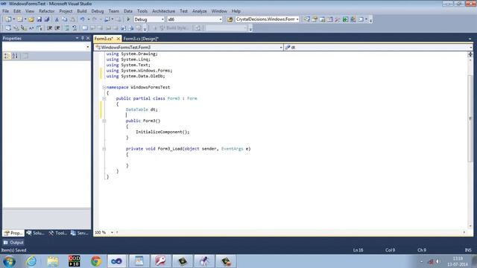477x268 pixels.
Task: Collapse the namespace WindowsFormsTest block
Action: 104,88
